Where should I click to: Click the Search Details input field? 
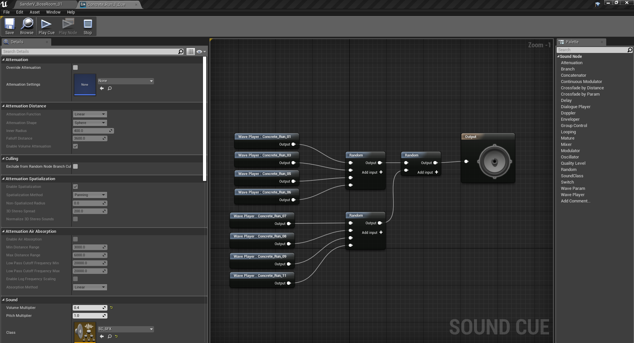click(x=90, y=52)
